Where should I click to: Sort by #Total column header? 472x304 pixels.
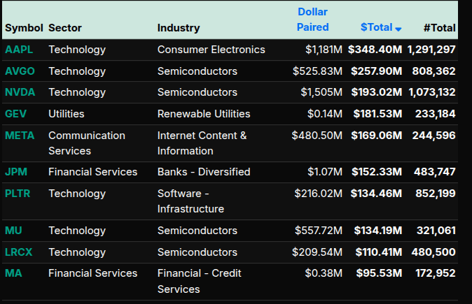point(439,28)
